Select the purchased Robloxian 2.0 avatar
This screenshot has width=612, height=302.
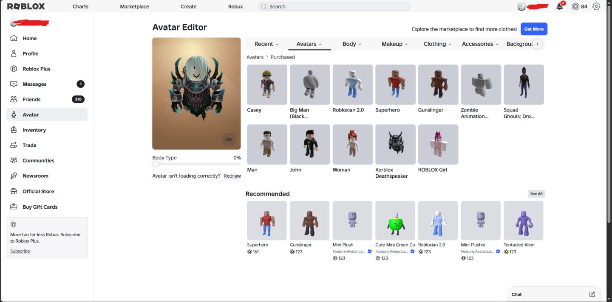[353, 84]
